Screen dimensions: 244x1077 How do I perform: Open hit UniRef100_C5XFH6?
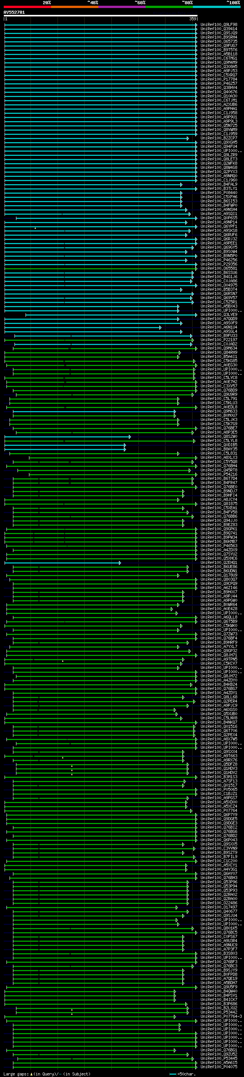coord(219,198)
